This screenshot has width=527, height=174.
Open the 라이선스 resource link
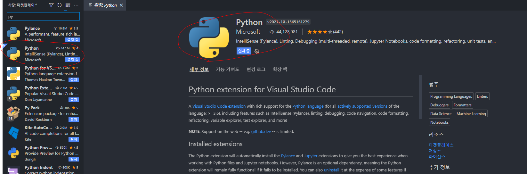[x=437, y=156]
